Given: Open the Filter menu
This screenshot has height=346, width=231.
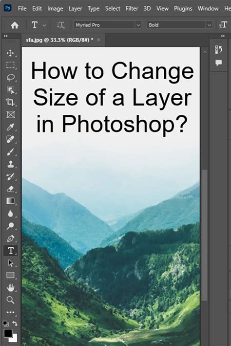Looking at the screenshot, I should (x=132, y=9).
